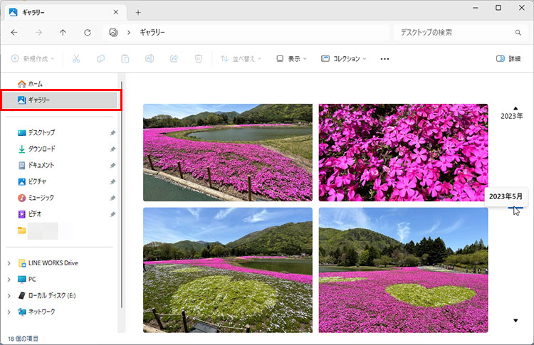Click the Up directory arrow
Image resolution: width=534 pixels, height=345 pixels.
pyautogui.click(x=63, y=33)
